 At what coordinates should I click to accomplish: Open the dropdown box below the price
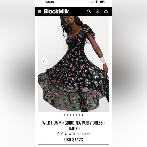(73, 145)
